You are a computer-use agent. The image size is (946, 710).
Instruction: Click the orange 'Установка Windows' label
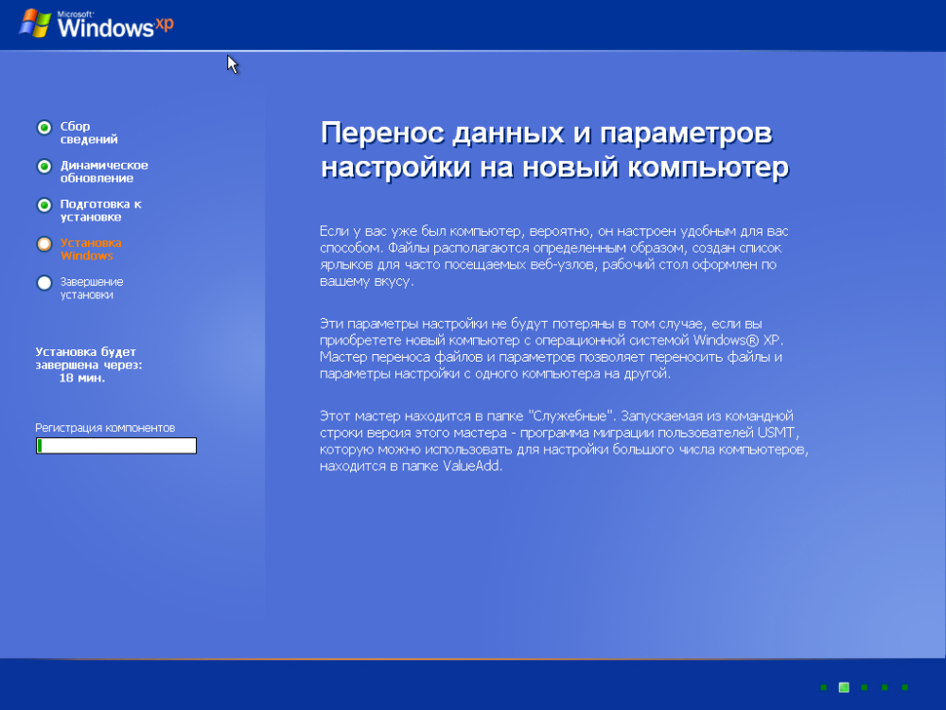[91, 249]
